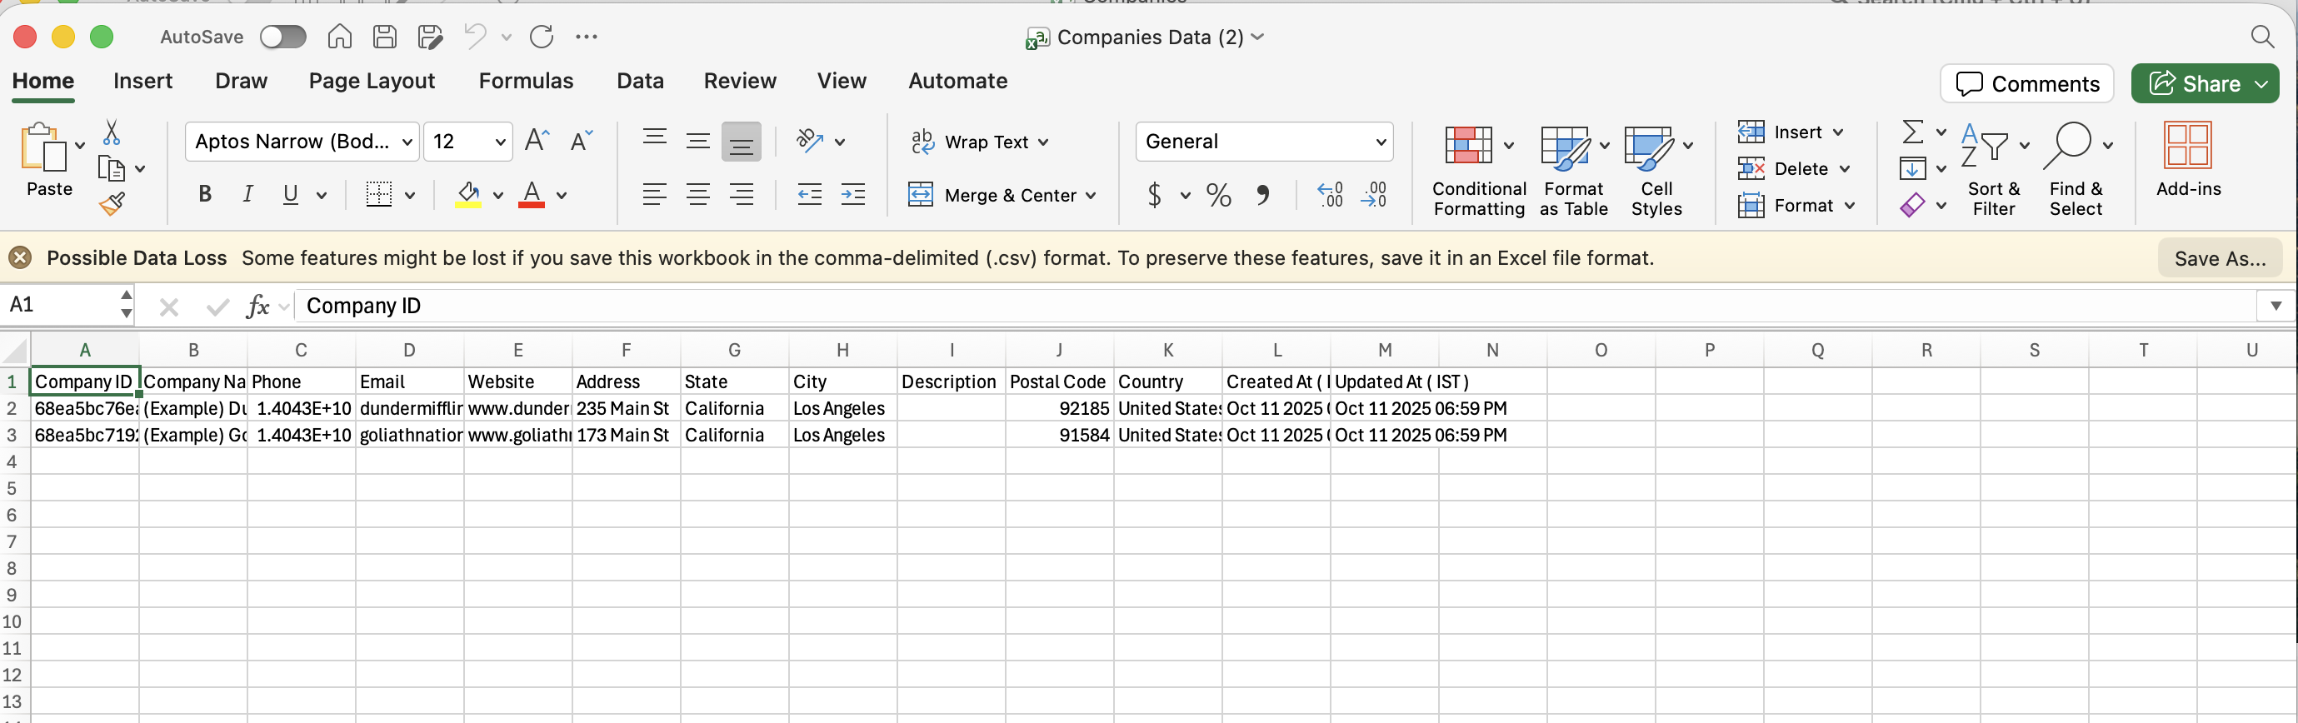Open the Companies Data (2) title dropdown

(x=1258, y=37)
